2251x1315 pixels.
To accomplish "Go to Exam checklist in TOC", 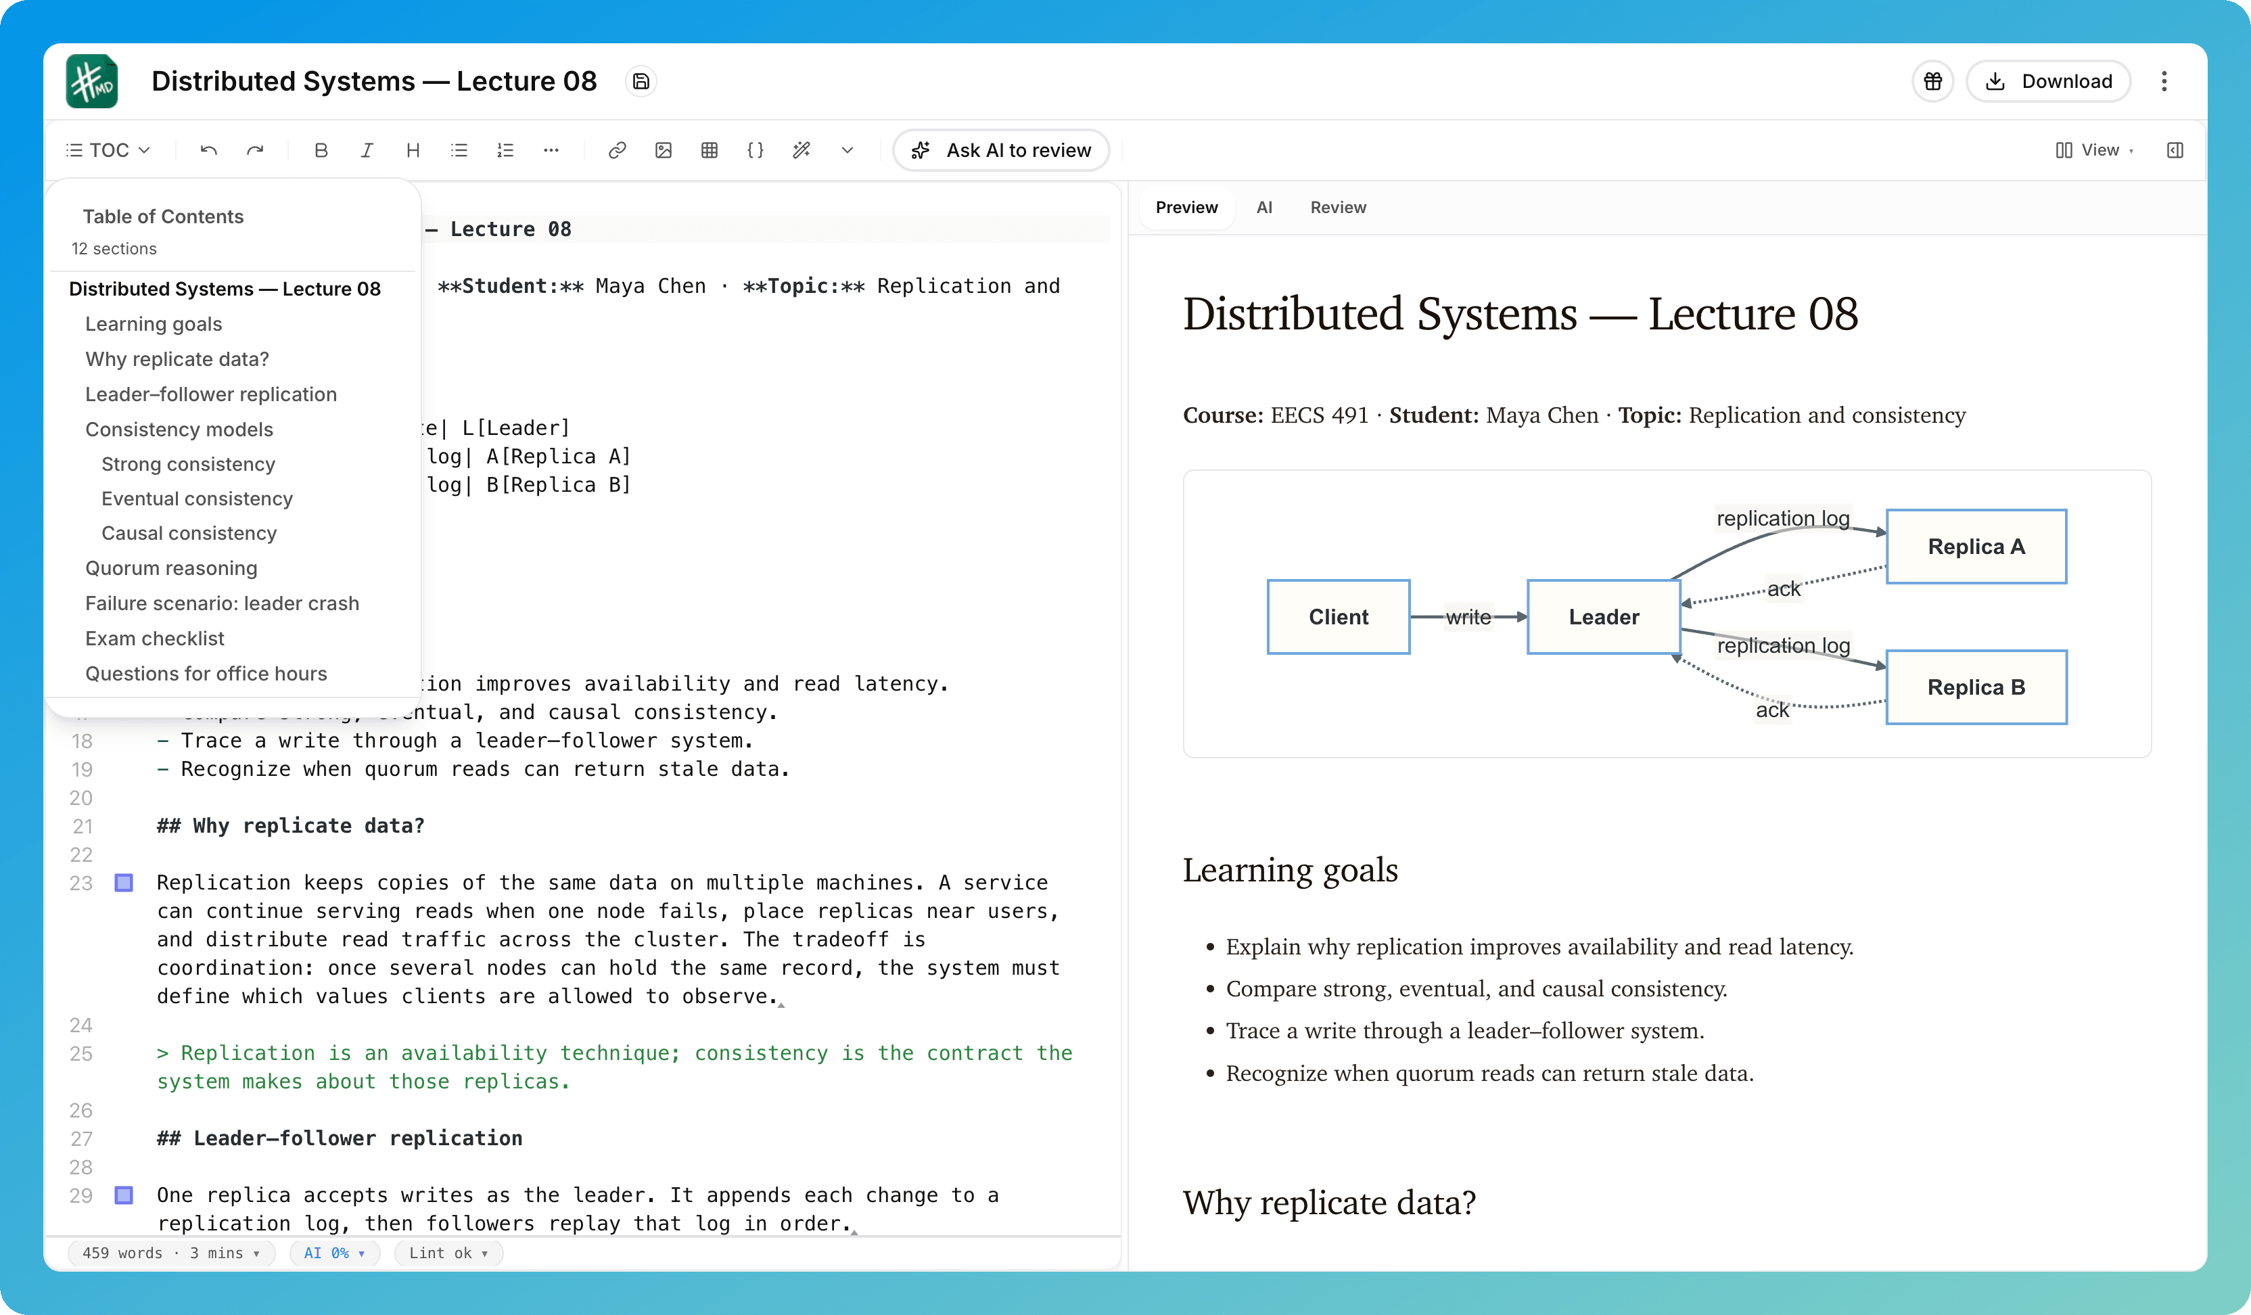I will [154, 639].
